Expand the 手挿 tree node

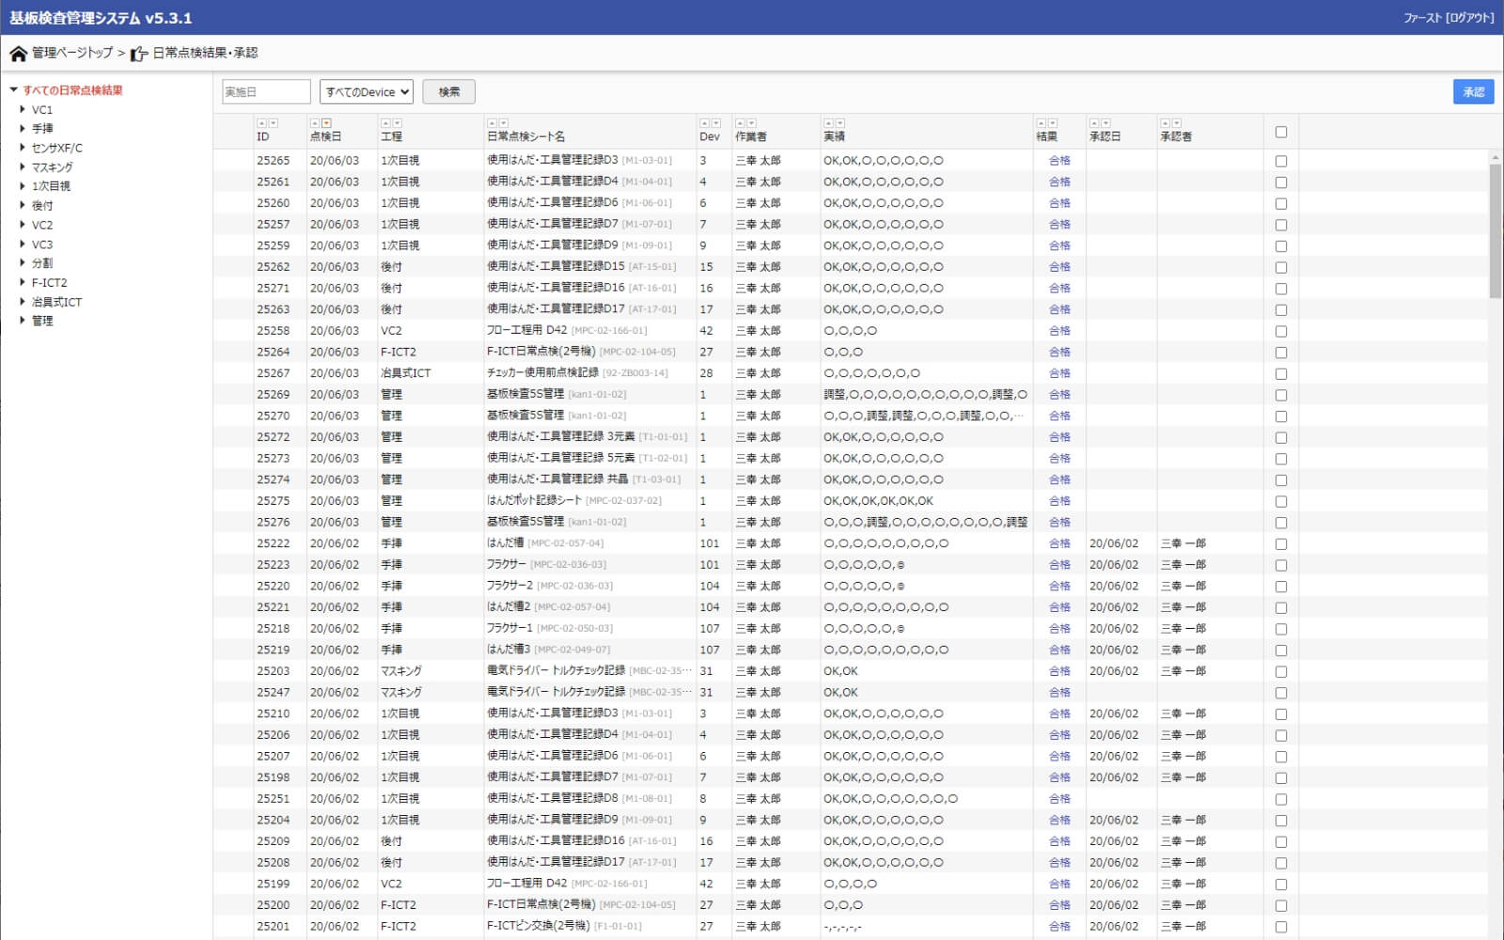pos(23,128)
